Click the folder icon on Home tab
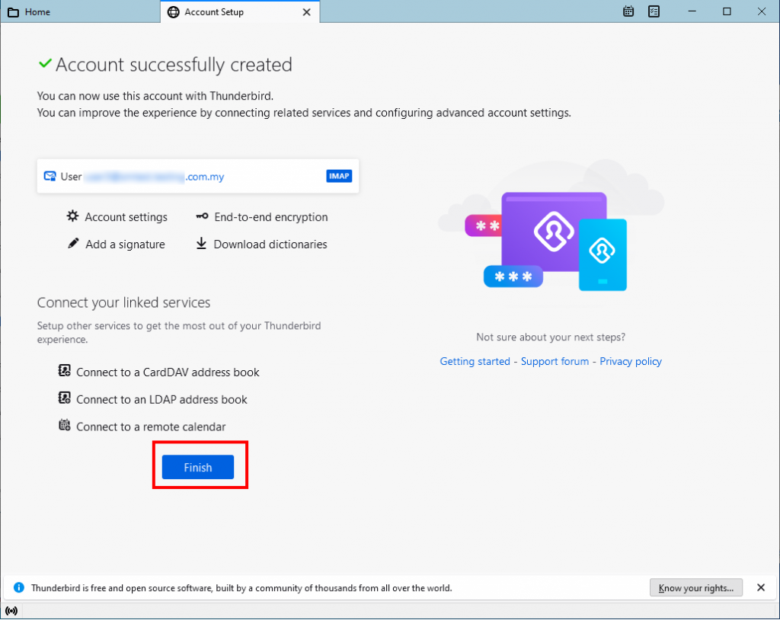780x620 pixels. point(14,12)
